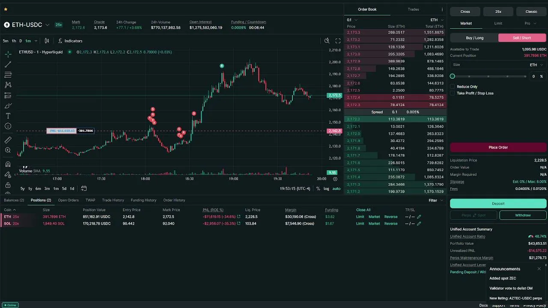This screenshot has width=548, height=308.
Task: Select the trend line drawing tool
Action: [8, 65]
